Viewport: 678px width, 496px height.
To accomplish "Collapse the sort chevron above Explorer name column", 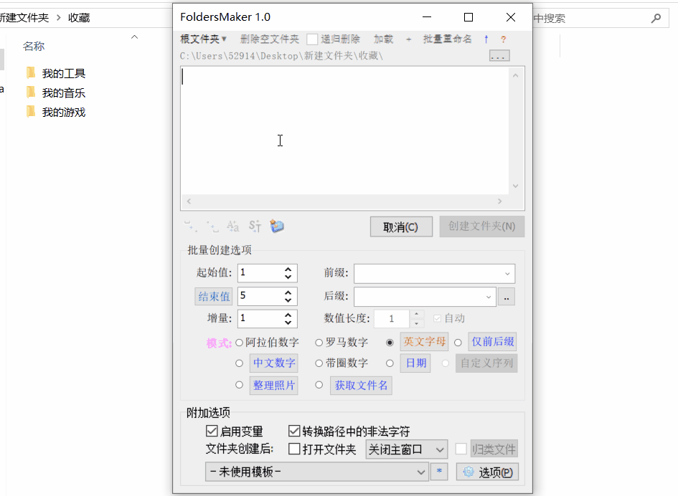I will click(134, 37).
